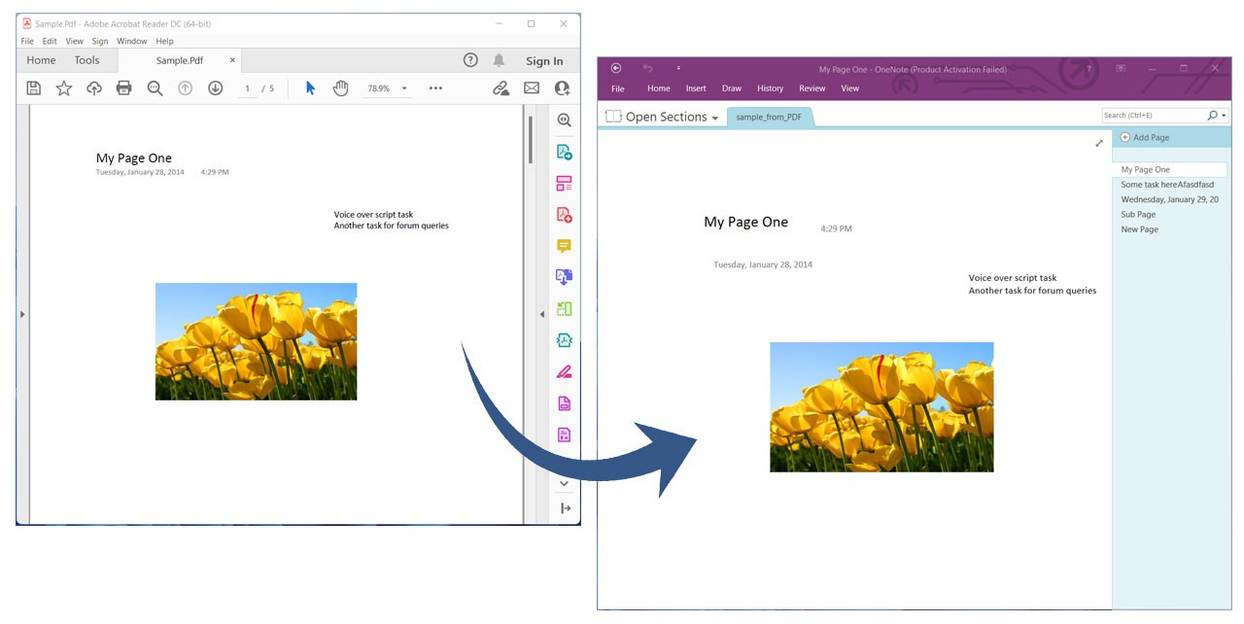Image resolution: width=1244 pixels, height=624 pixels.
Task: Open the Add Comment sticky note tool
Action: pos(564,245)
